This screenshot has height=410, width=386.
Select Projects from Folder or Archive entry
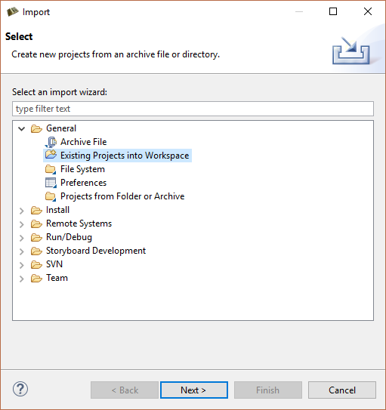click(x=122, y=196)
